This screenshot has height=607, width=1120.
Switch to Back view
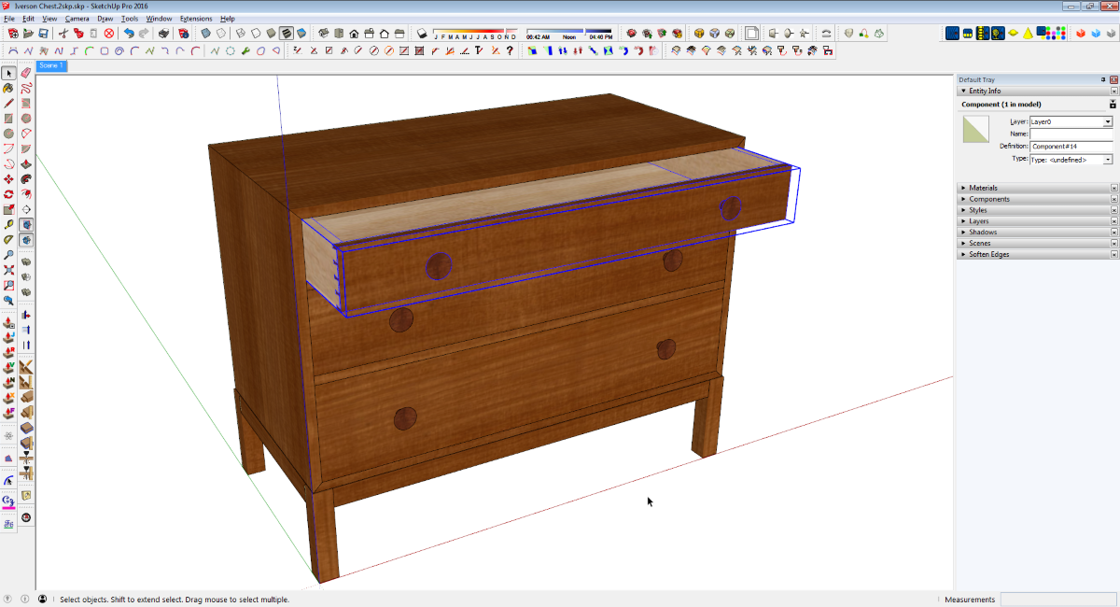click(x=385, y=34)
